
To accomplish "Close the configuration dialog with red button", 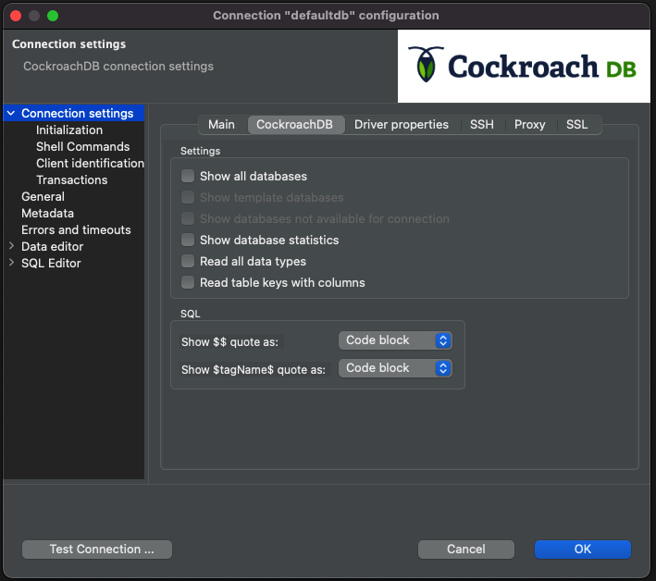I will [16, 16].
